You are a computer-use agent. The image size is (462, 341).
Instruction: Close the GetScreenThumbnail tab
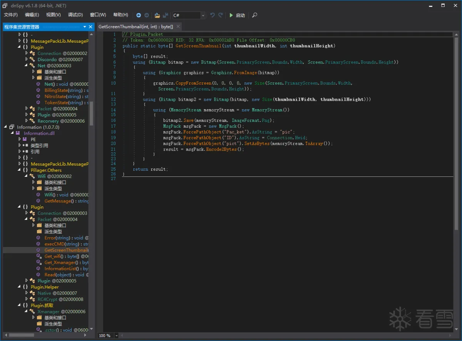coord(178,27)
